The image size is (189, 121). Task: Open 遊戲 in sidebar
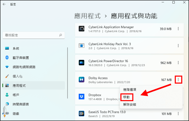34,114
